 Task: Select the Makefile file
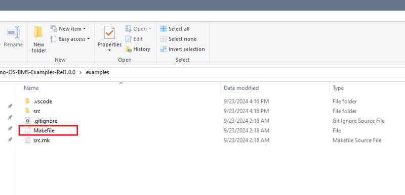pyautogui.click(x=44, y=131)
